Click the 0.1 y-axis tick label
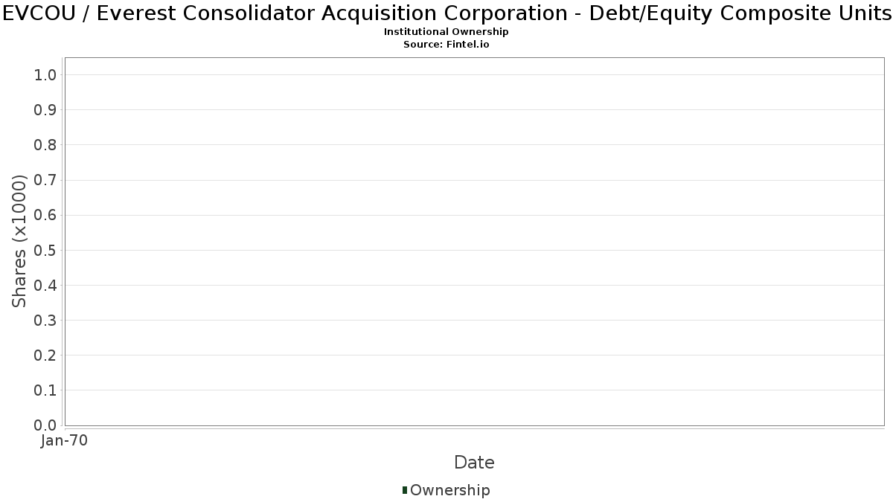 tap(46, 390)
